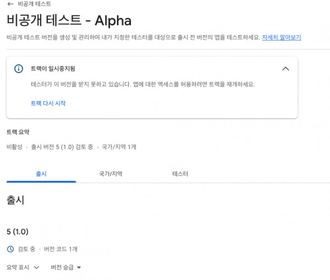Open the 버전 승급 dropdown arrow
The height and width of the screenshot is (280, 330).
click(x=79, y=267)
